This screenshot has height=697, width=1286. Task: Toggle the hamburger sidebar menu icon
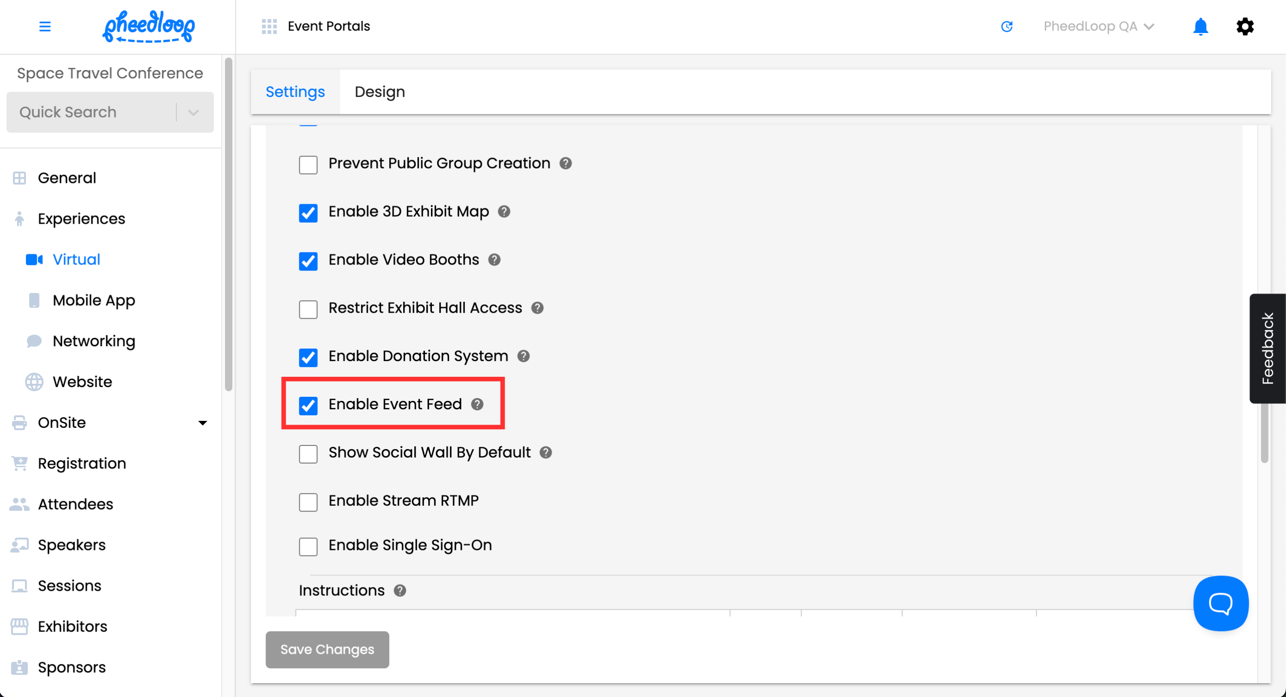tap(45, 26)
